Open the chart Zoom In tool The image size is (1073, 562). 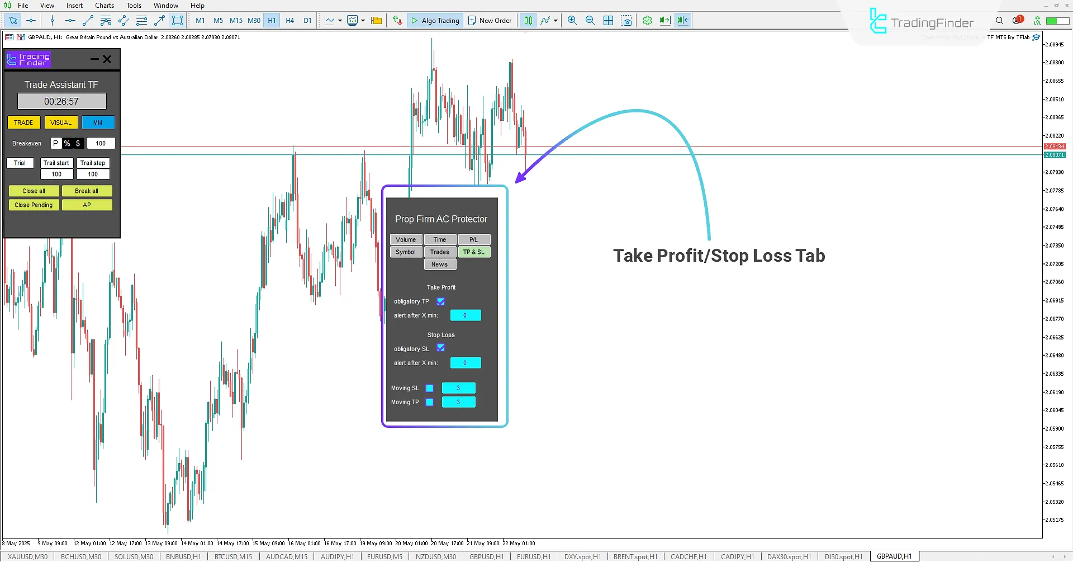(x=572, y=20)
